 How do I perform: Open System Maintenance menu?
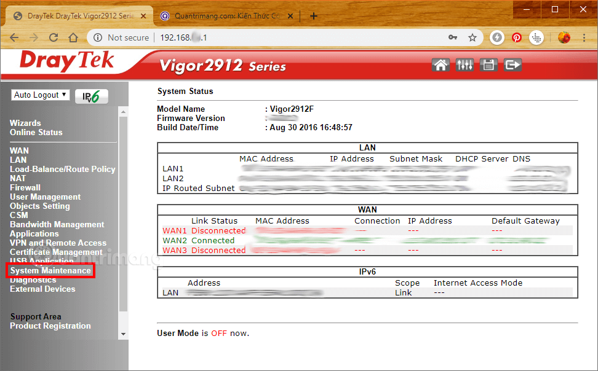click(50, 270)
